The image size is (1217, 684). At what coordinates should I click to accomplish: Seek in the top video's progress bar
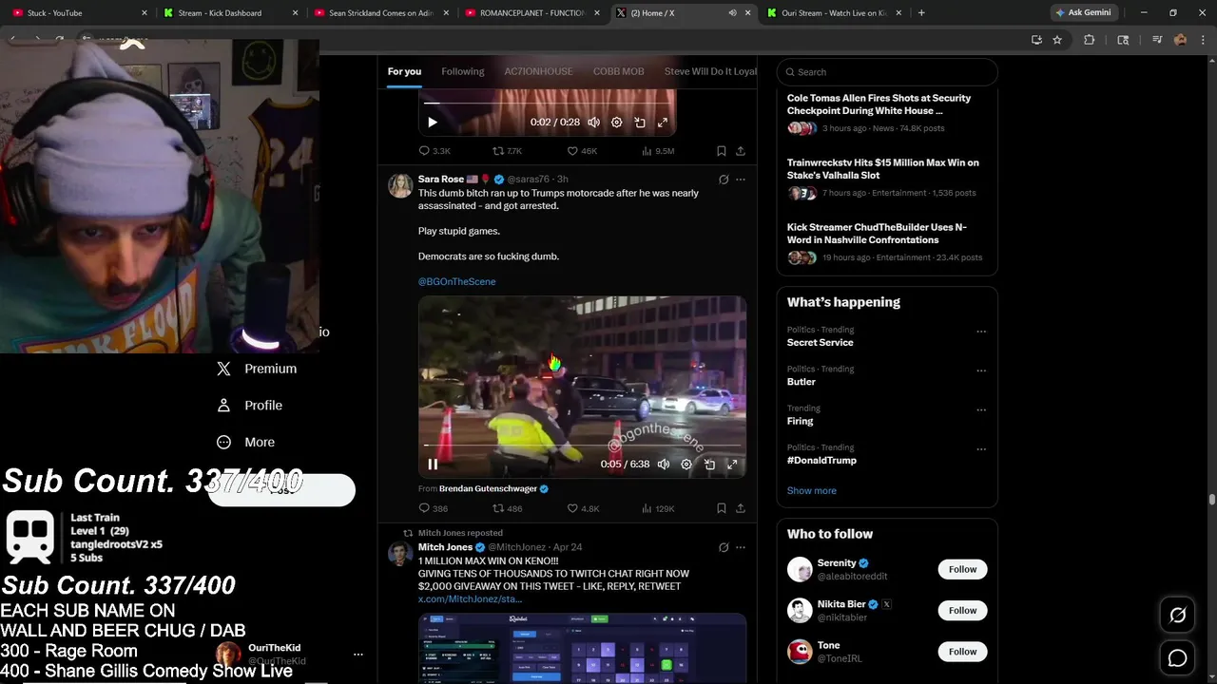547,103
